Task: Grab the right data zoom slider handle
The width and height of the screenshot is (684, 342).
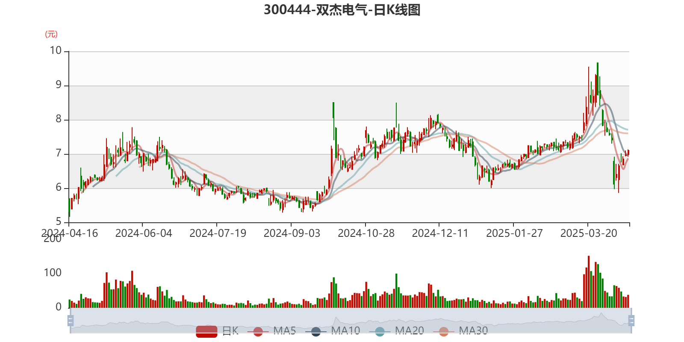Action: [x=631, y=321]
